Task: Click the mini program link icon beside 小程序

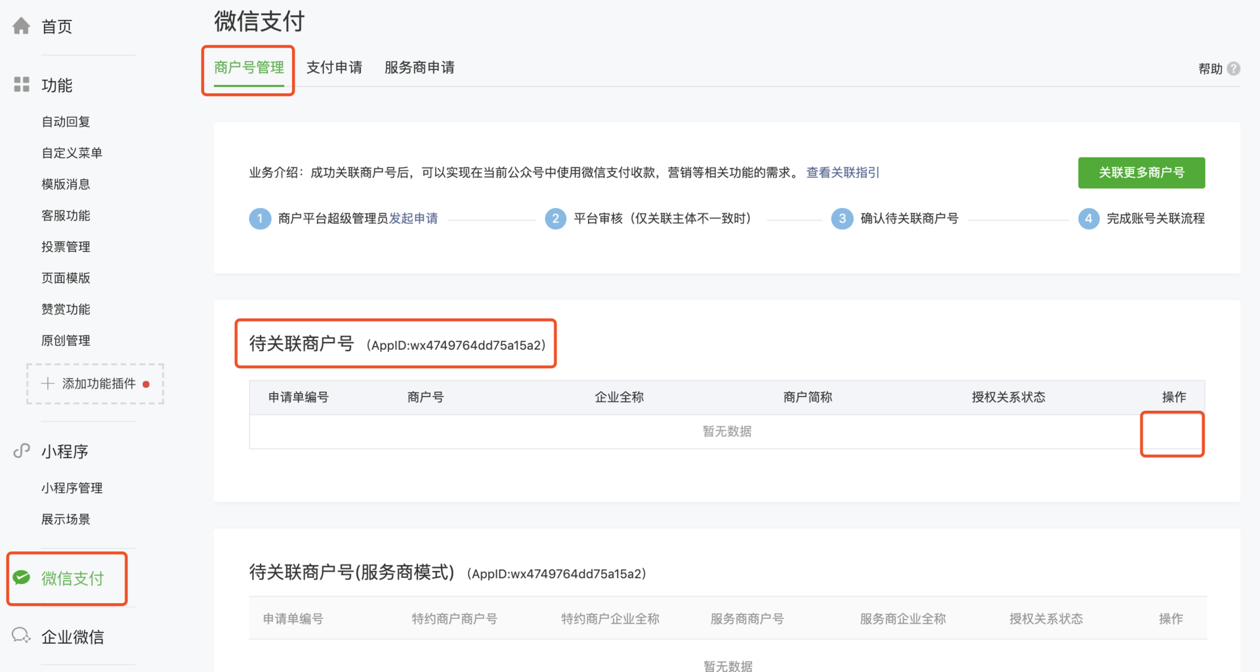Action: (22, 450)
